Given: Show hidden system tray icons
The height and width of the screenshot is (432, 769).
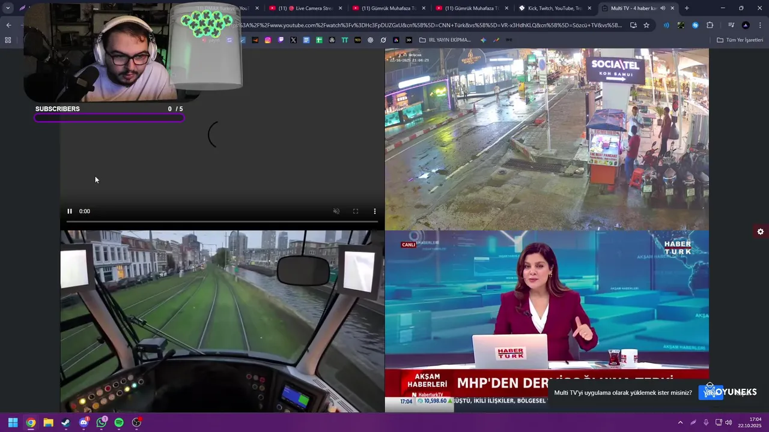Looking at the screenshot, I should click(680, 422).
